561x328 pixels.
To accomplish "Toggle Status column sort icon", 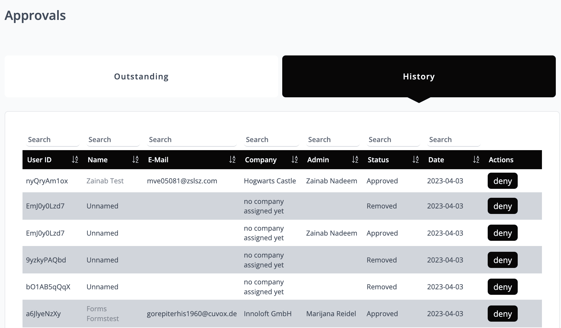I will point(416,159).
